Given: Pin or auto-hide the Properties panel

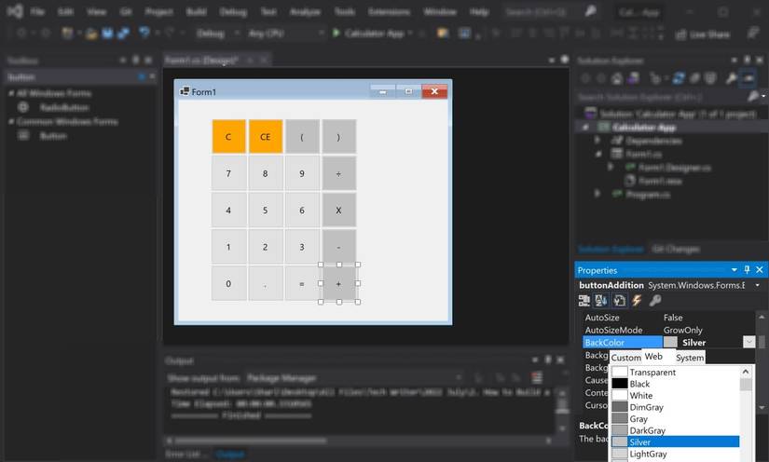Looking at the screenshot, I should [x=747, y=270].
